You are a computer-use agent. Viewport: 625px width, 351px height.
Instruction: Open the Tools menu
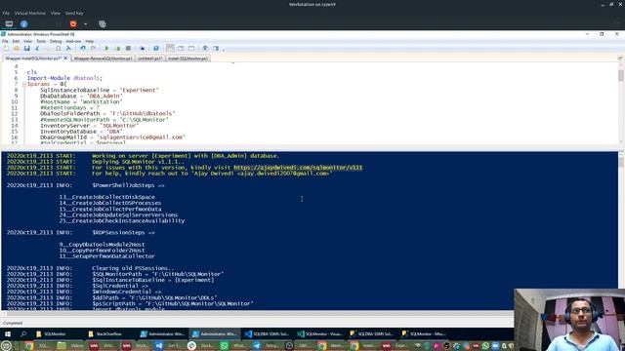tap(41, 41)
